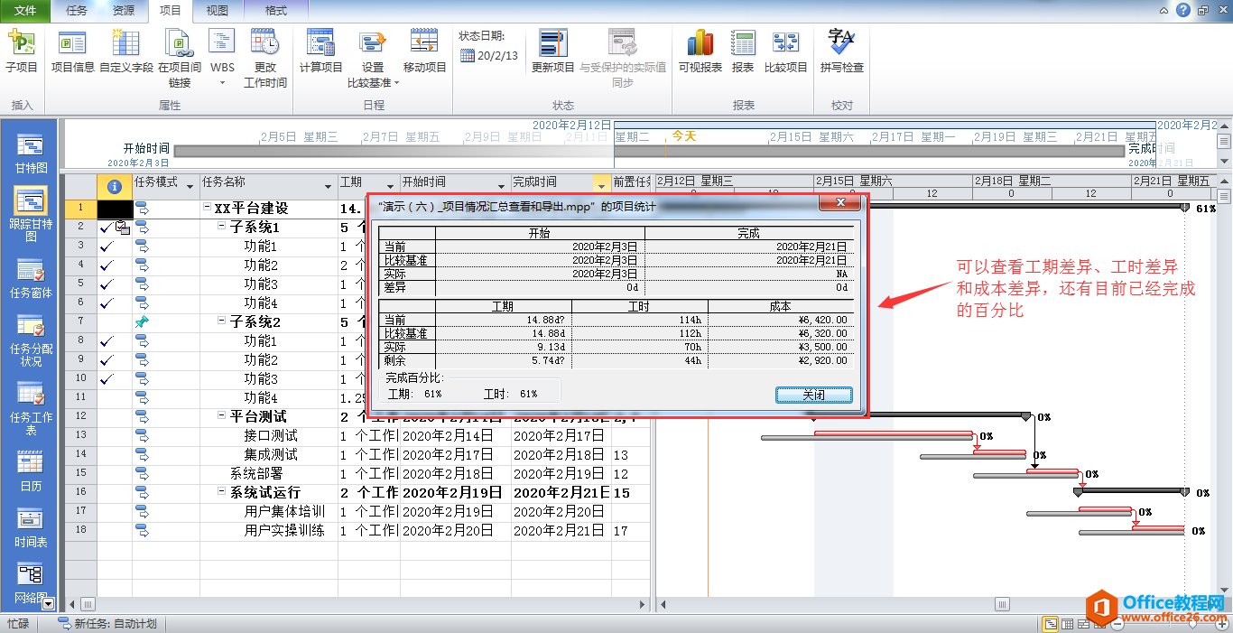Run the 拼写检查 spell check
The image size is (1233, 633).
coord(842,51)
